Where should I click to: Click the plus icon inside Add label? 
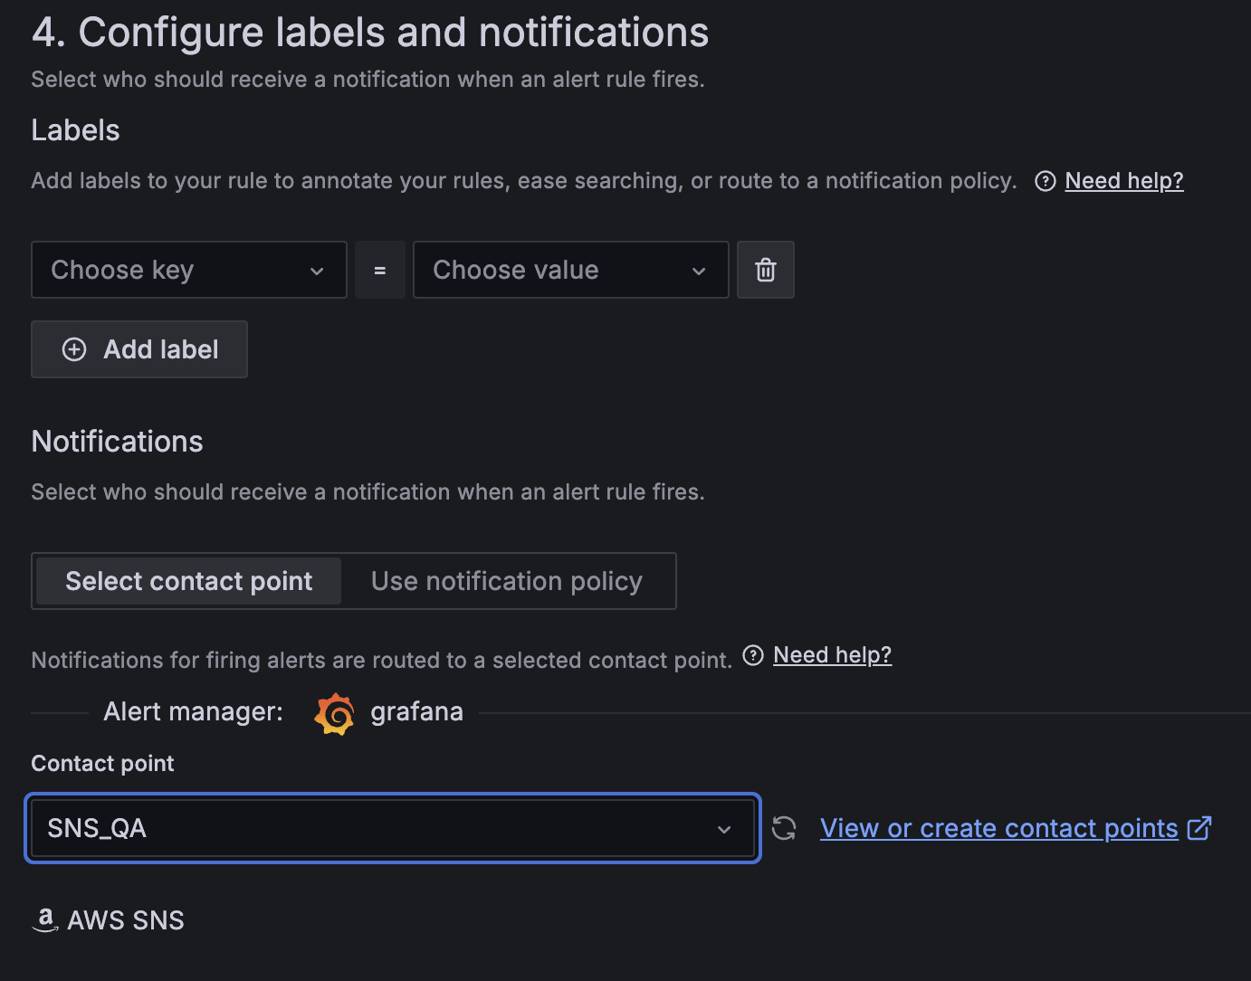click(x=73, y=349)
